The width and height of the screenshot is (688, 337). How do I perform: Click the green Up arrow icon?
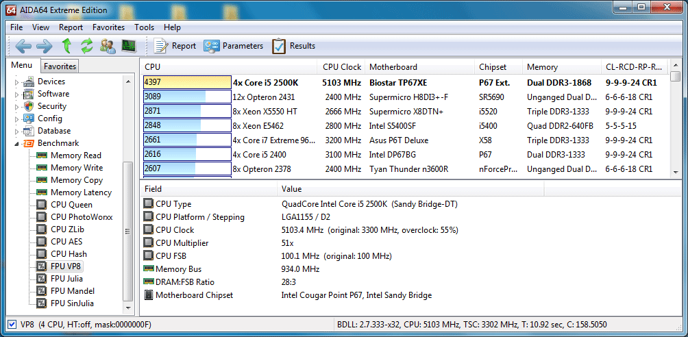tap(66, 46)
